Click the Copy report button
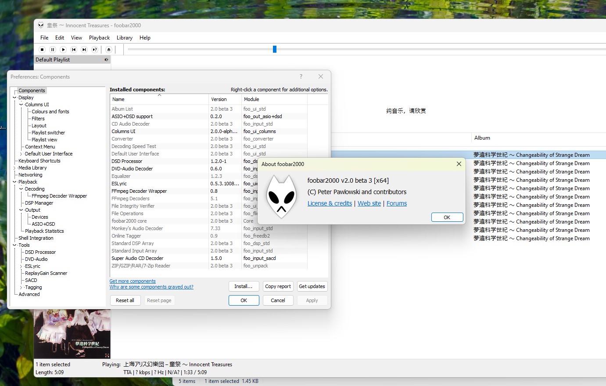The image size is (606, 386). click(278, 286)
